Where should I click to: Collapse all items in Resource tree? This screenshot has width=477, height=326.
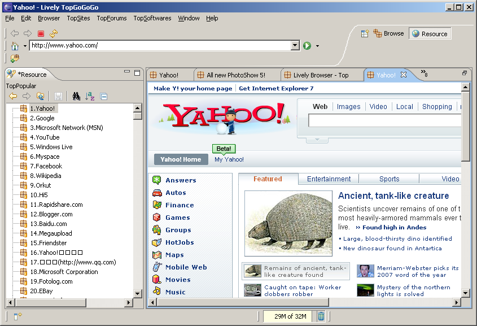104,97
